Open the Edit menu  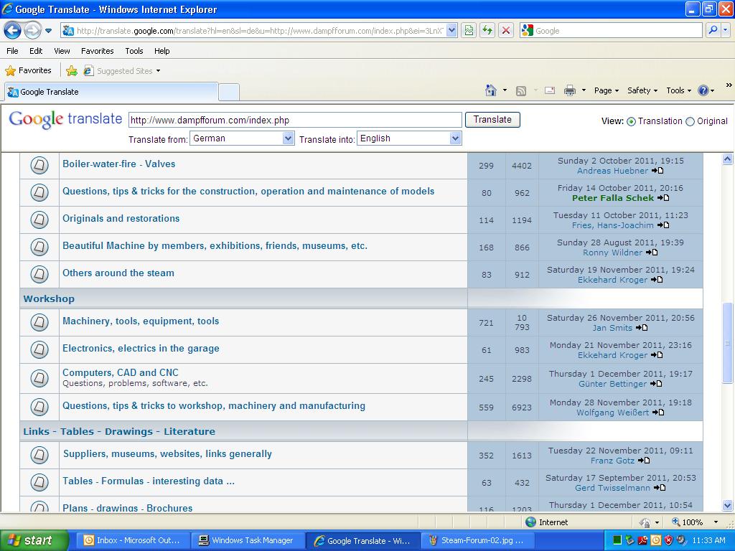pyautogui.click(x=36, y=51)
